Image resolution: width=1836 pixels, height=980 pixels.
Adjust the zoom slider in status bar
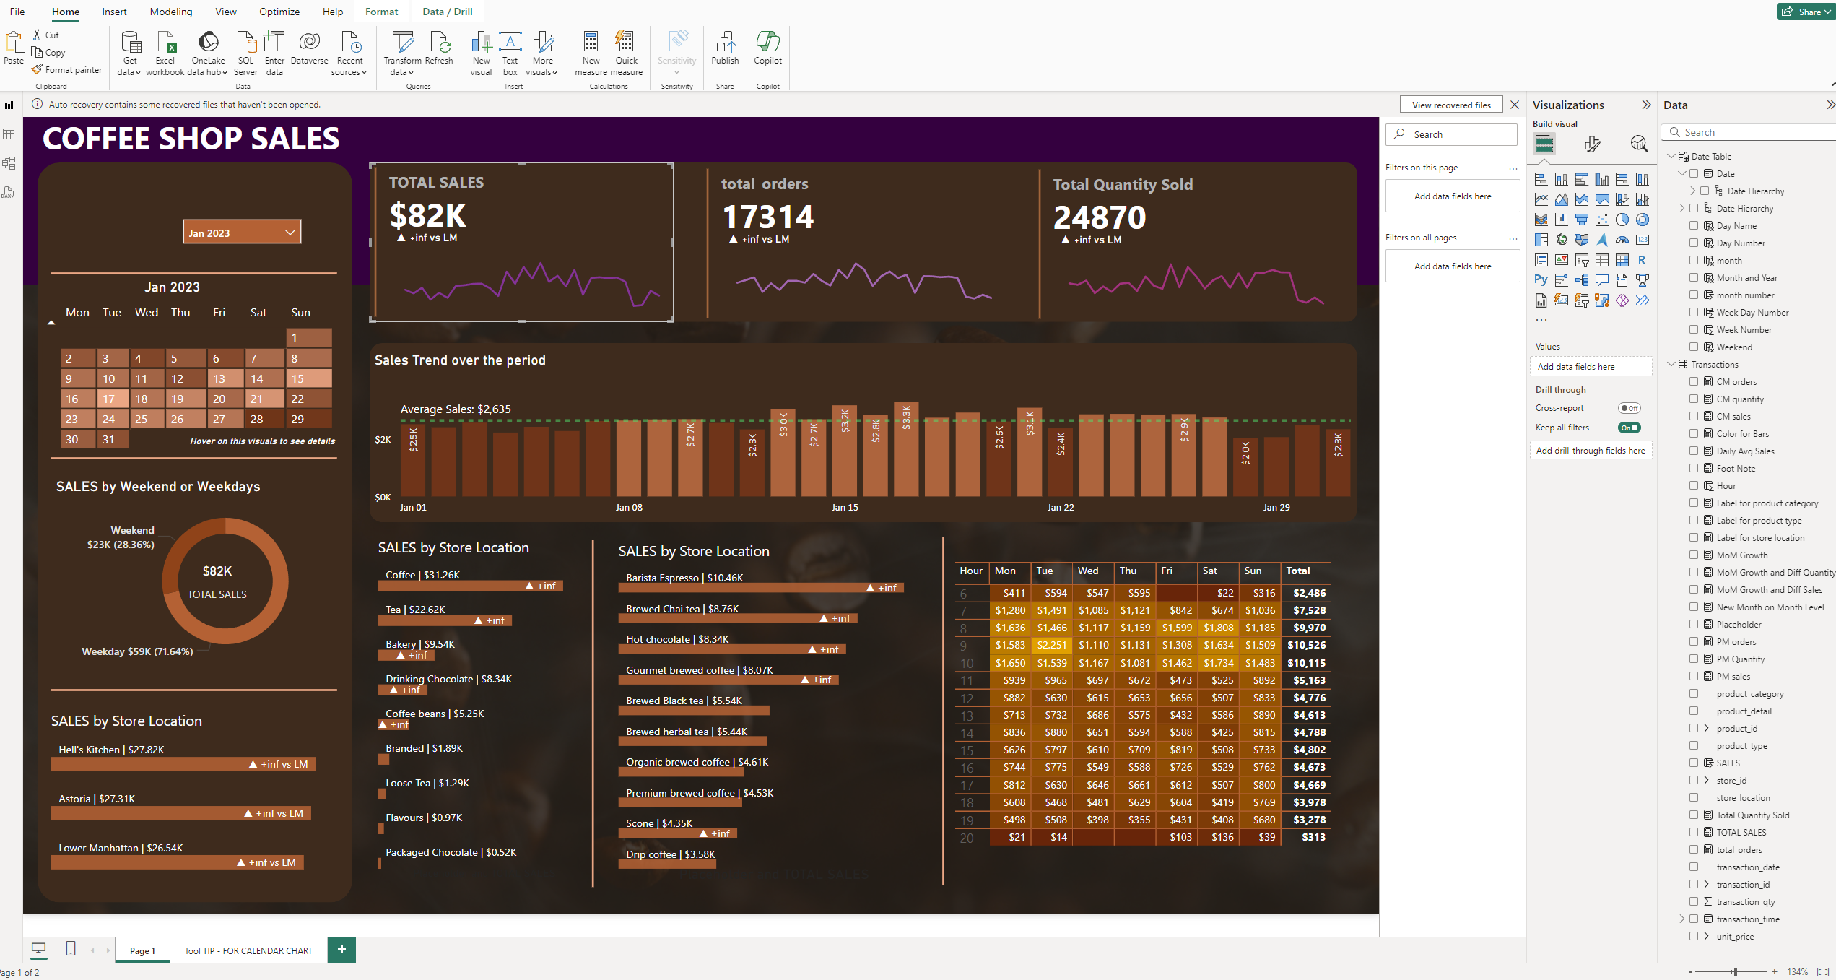(x=1734, y=971)
